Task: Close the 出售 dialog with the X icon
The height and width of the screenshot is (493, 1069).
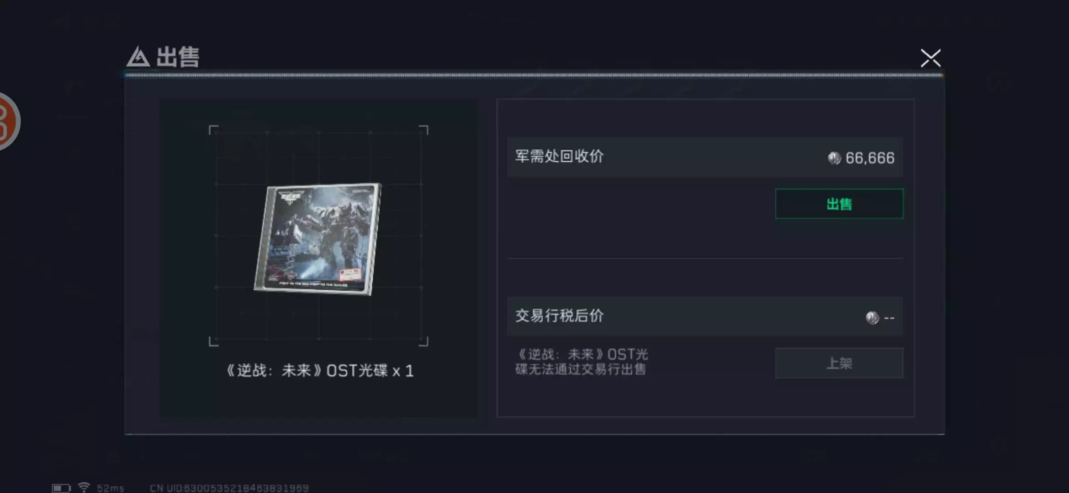Action: coord(931,58)
